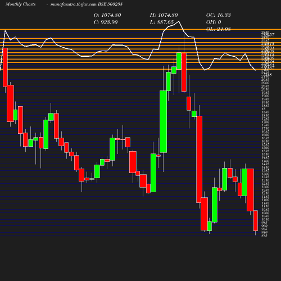The width and height of the screenshot is (281, 281).
Task: Click the 1760 price axis label
Action: [x=265, y=122]
